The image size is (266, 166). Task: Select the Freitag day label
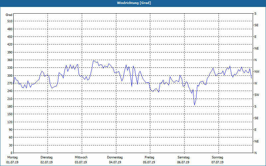click(149, 157)
